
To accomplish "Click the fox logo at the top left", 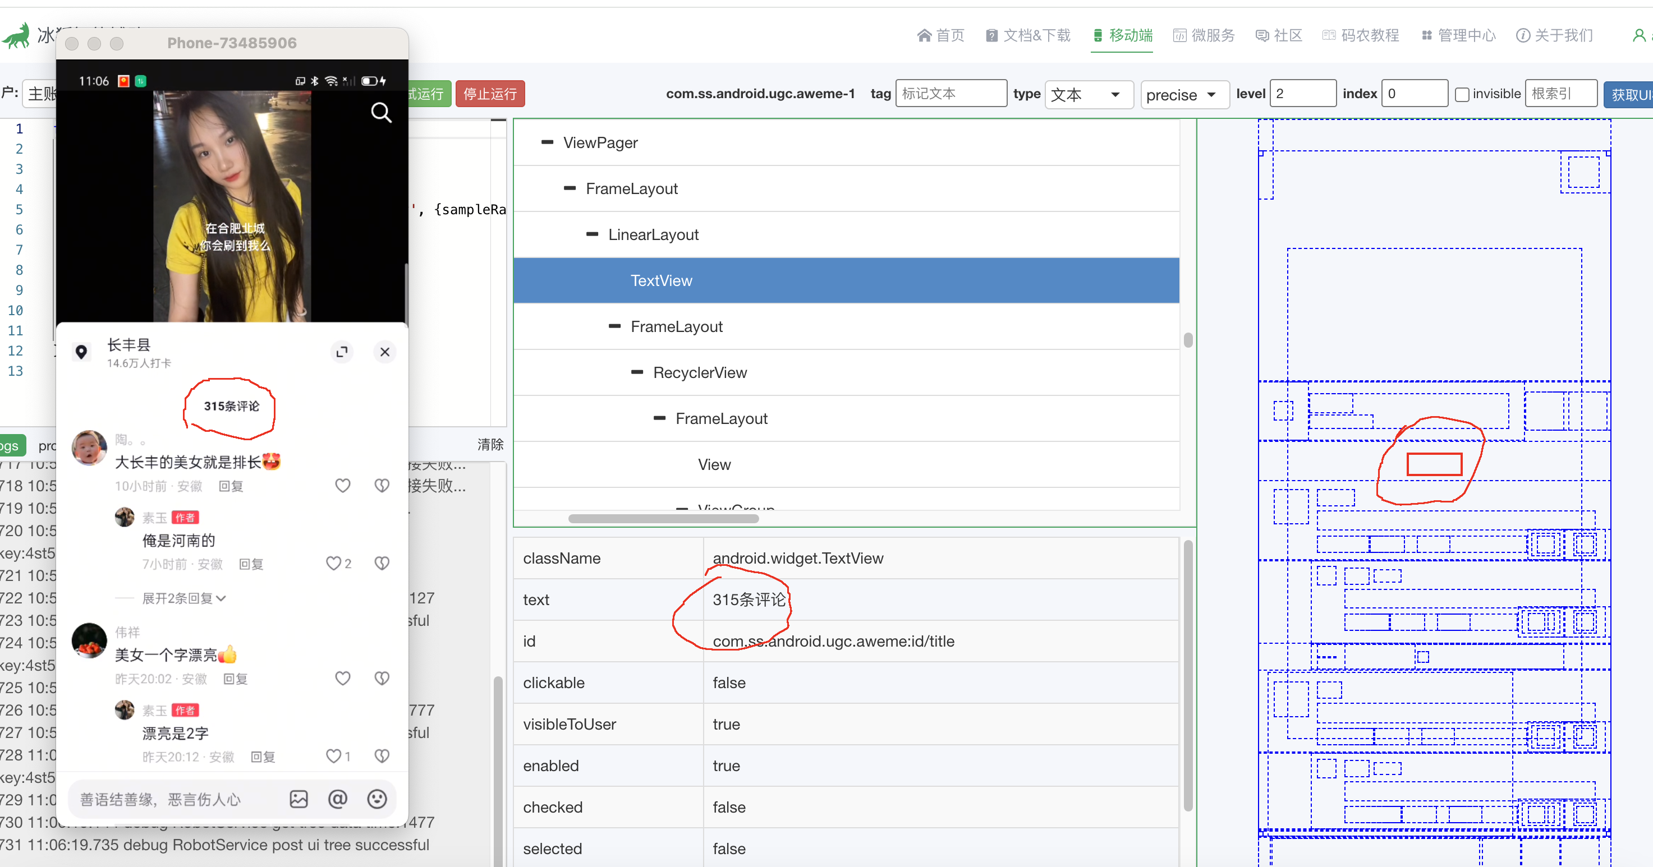I will (16, 36).
